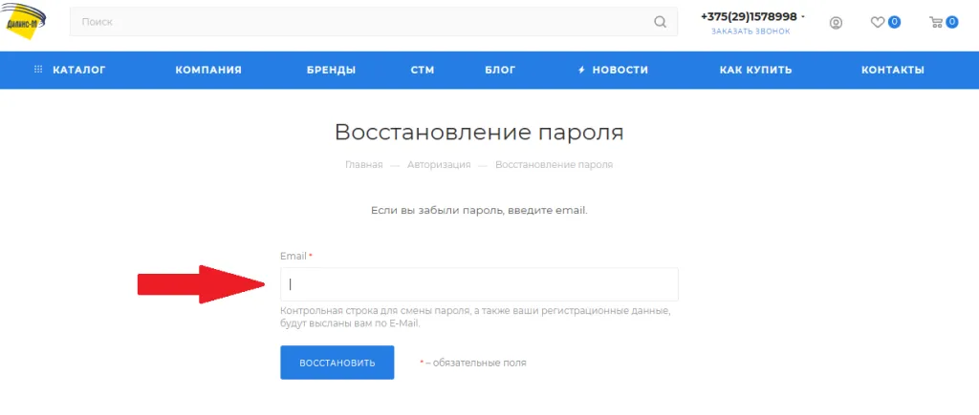
Task: Focus the Поиск search field
Action: point(363,22)
